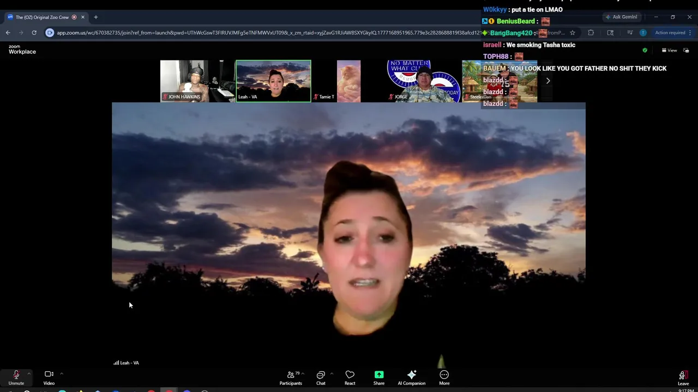Viewport: 698px width, 392px height.
Task: Open the browser Extensions puzzle icon
Action: click(x=591, y=33)
